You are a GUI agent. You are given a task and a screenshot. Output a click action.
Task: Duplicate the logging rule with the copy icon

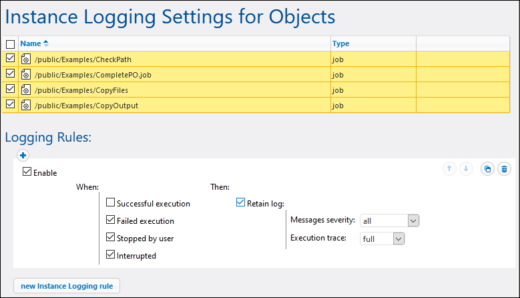pyautogui.click(x=488, y=169)
